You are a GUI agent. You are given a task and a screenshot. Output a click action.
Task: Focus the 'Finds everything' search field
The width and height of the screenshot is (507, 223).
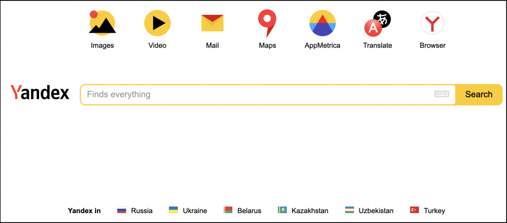click(268, 94)
